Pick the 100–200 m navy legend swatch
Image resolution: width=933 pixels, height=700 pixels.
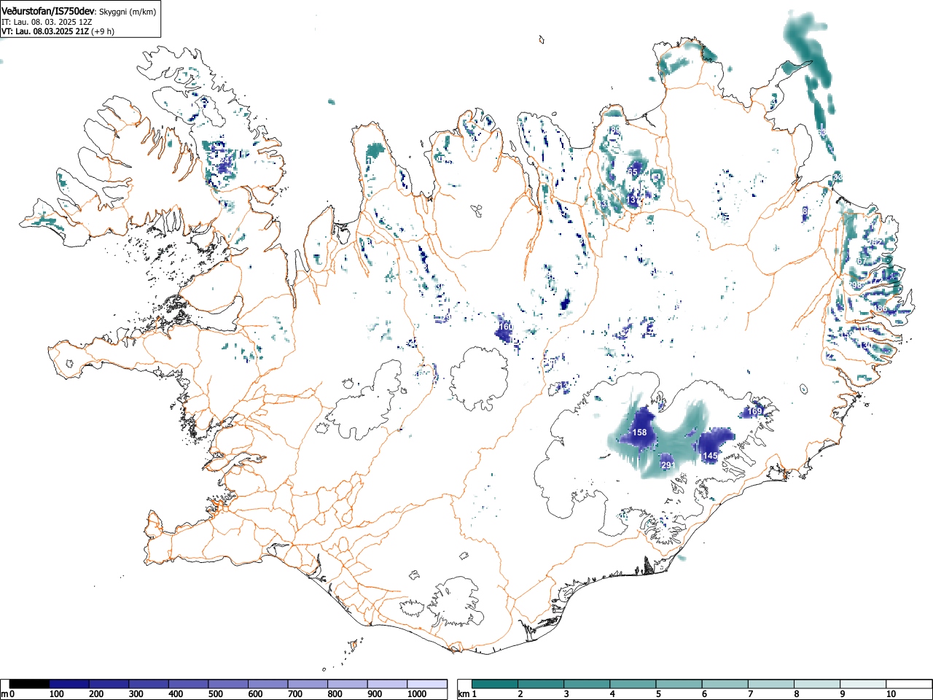pos(69,684)
